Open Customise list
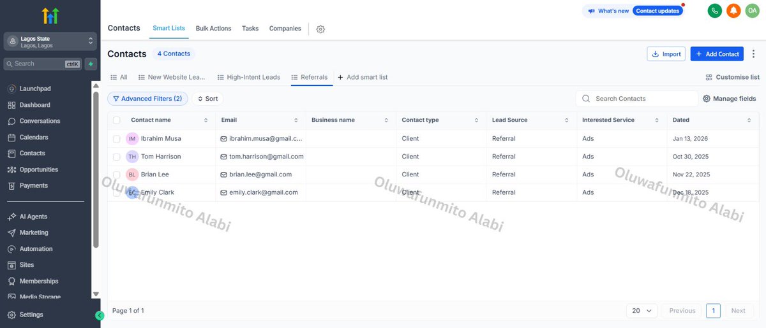766x328 pixels. (x=732, y=77)
